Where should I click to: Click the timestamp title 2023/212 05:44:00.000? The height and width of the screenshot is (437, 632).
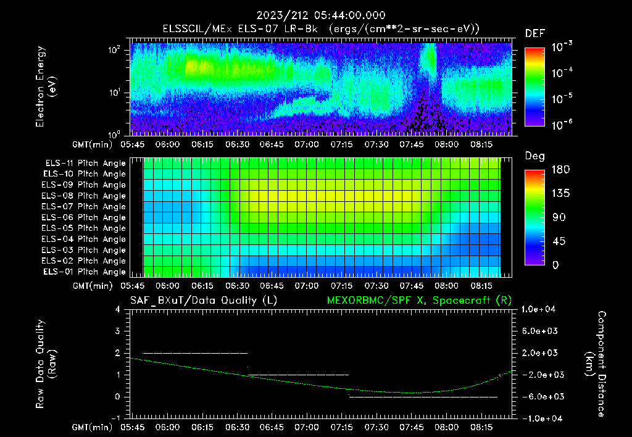[321, 15]
